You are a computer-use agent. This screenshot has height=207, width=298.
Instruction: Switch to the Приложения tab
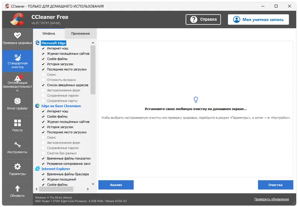pos(80,33)
